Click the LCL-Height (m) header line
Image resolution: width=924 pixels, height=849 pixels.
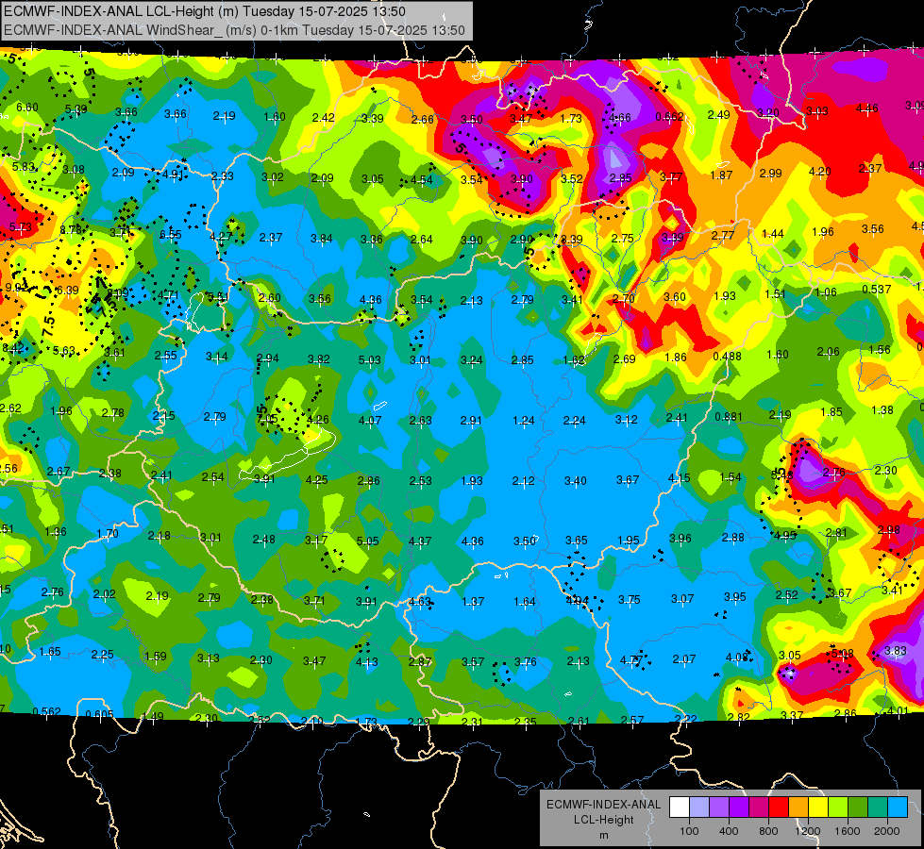[205, 11]
